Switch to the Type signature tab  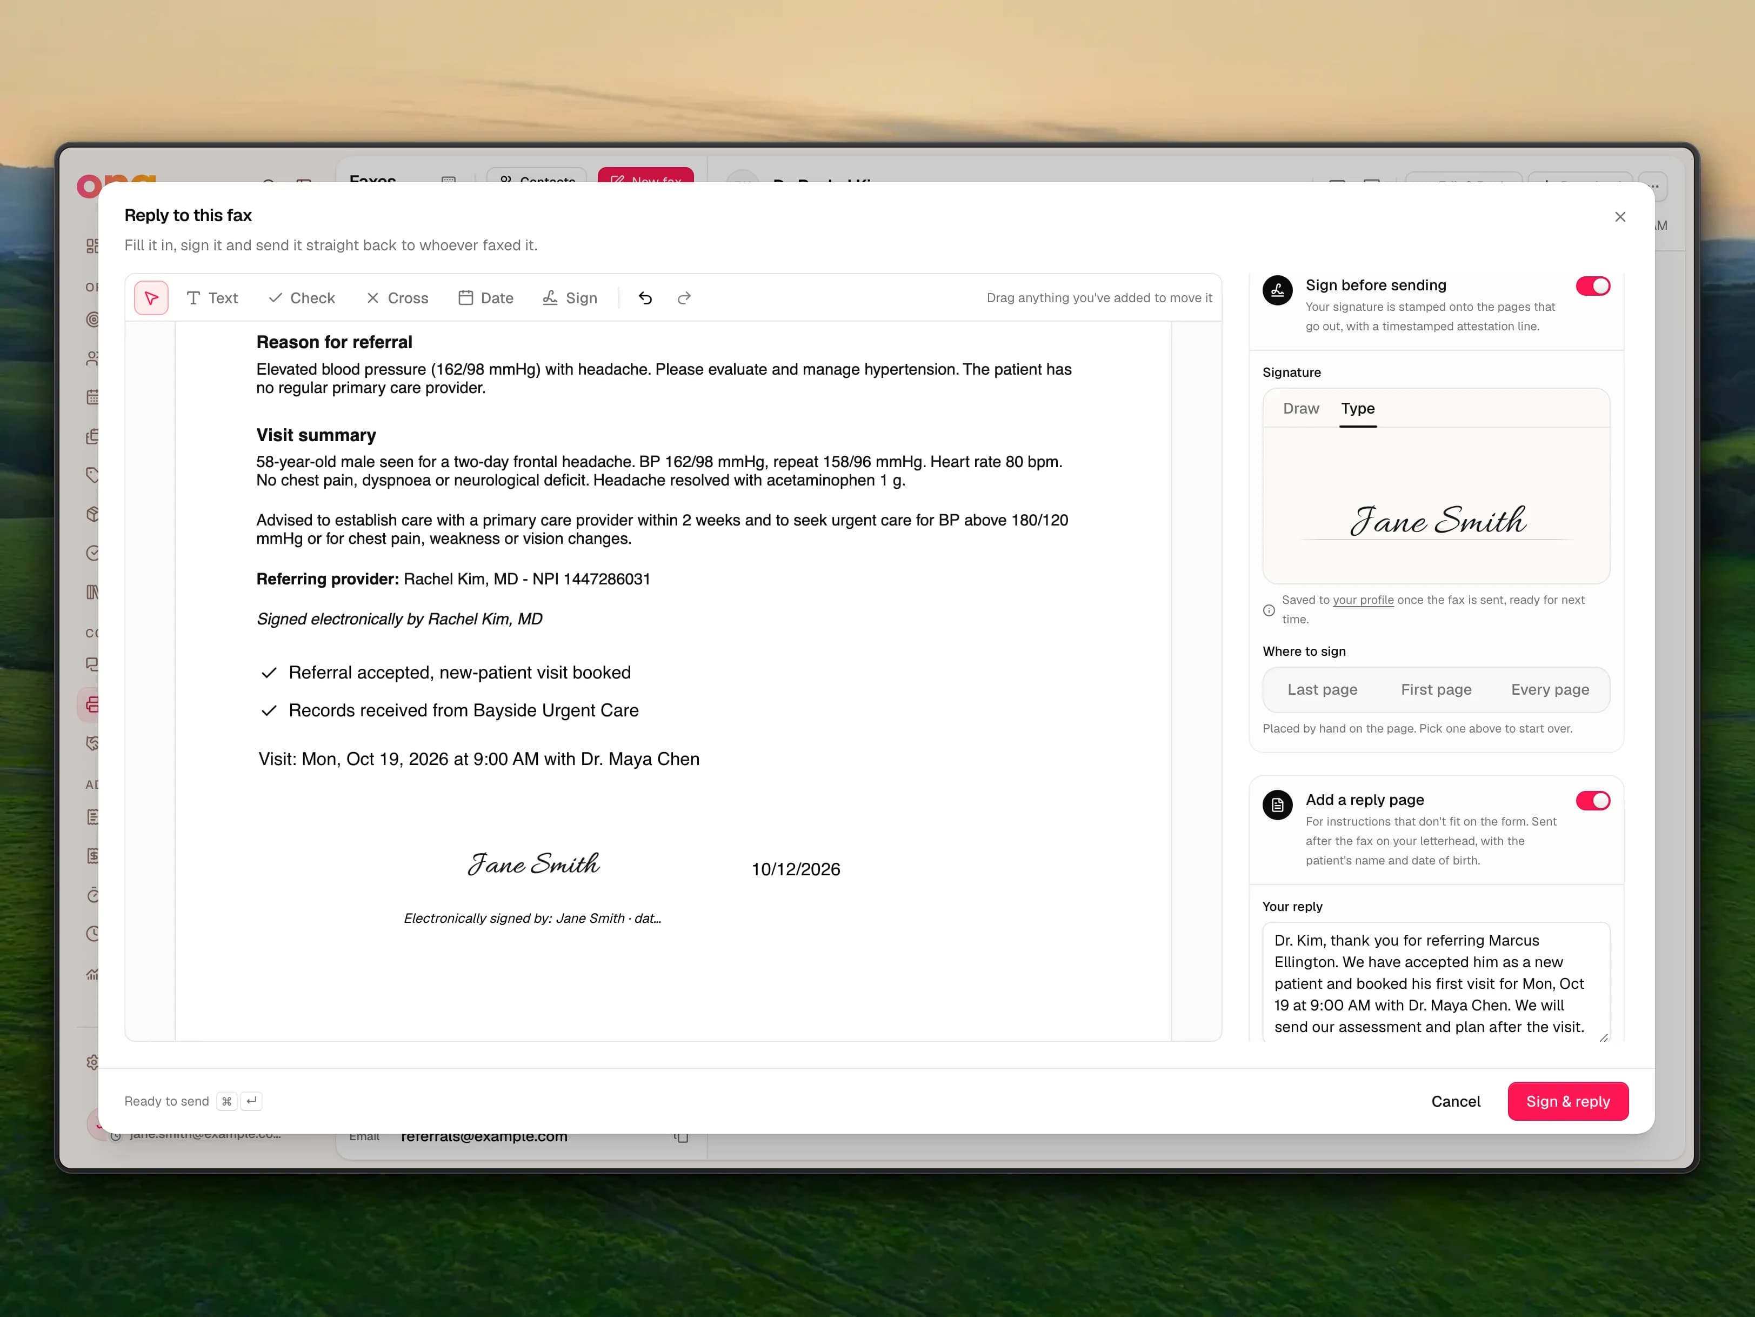click(1358, 409)
